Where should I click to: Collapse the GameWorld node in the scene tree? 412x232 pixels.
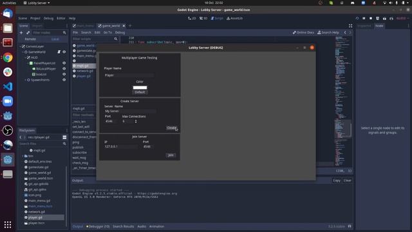pos(23,52)
